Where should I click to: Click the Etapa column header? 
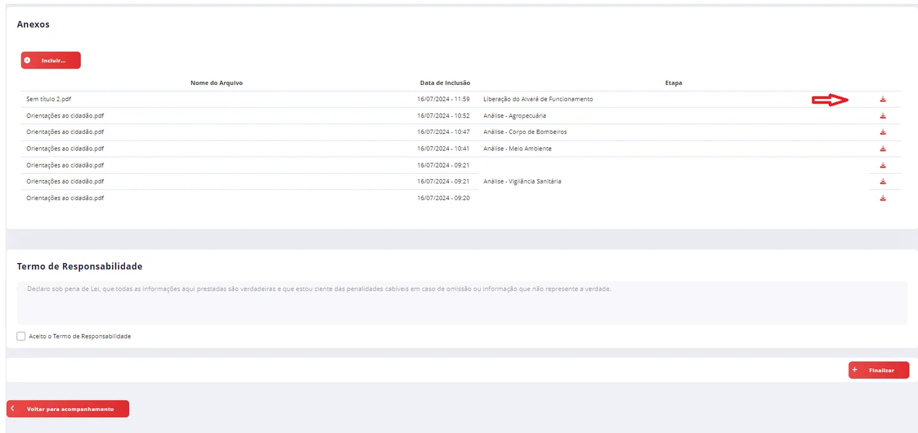point(674,83)
